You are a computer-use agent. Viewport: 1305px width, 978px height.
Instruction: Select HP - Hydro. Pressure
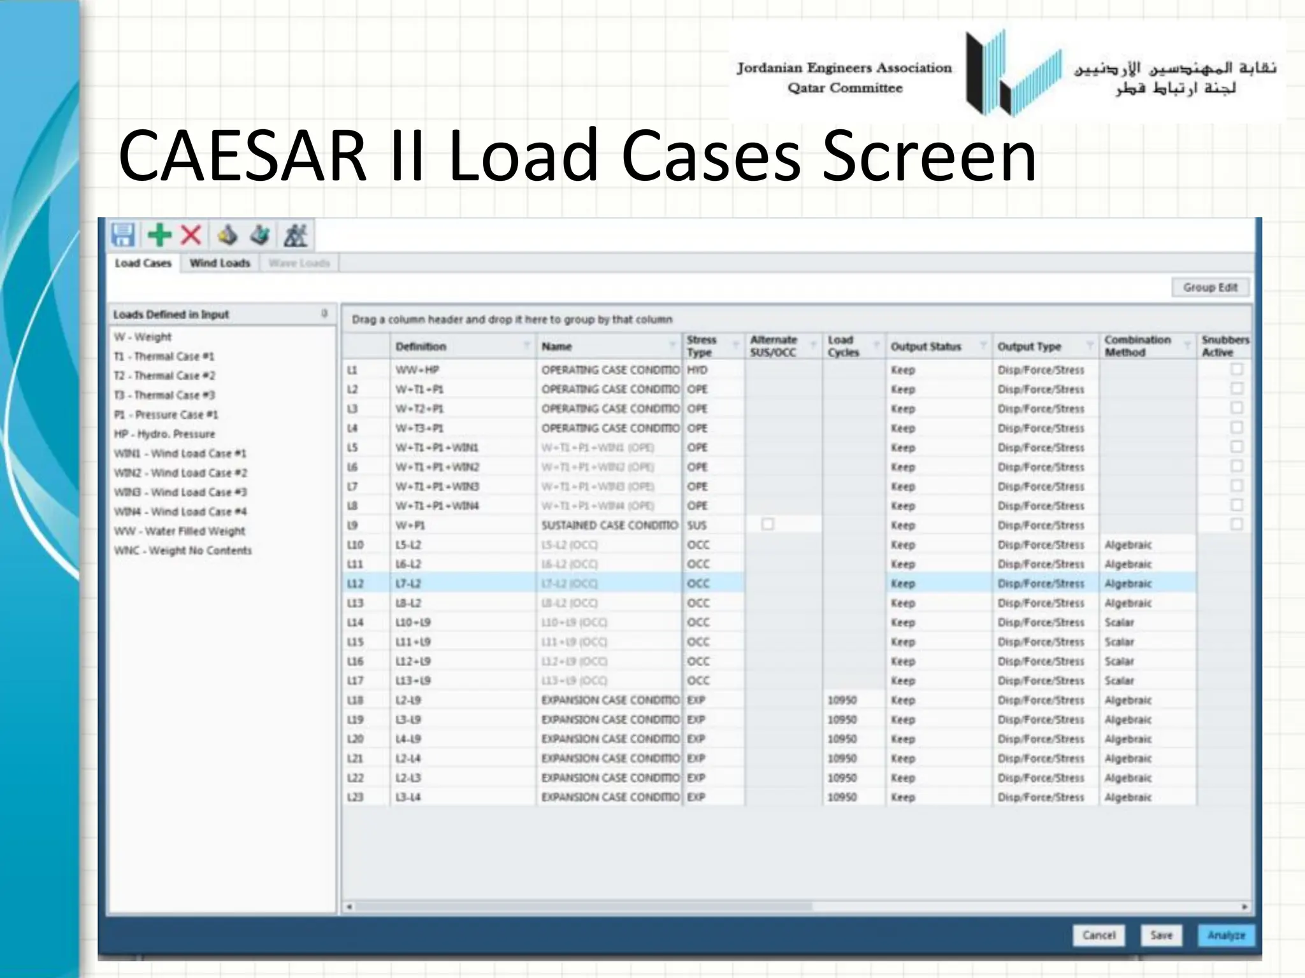164,434
